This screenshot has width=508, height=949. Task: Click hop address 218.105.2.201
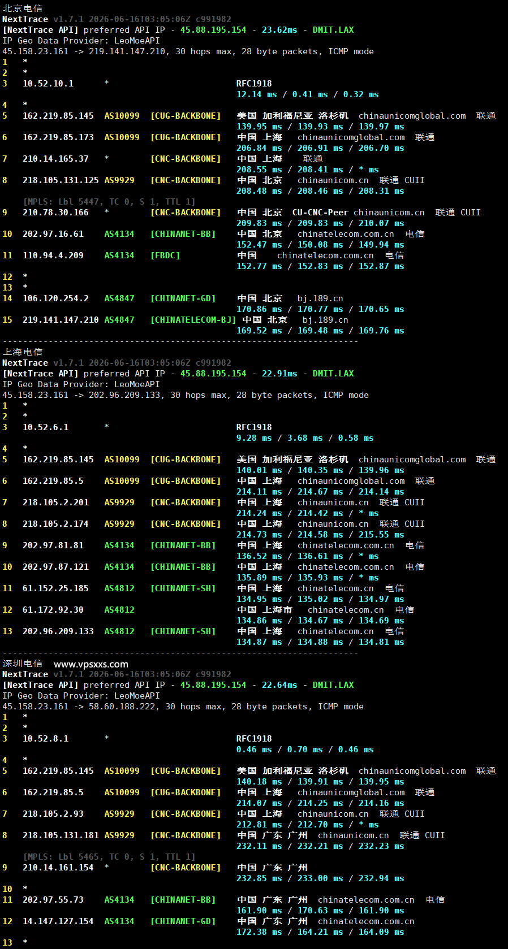55,502
